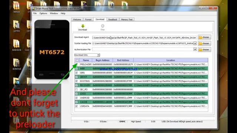This screenshot has width=237, height=133.
Task: Click the USB DA Download All status text
Action: click(182, 122)
